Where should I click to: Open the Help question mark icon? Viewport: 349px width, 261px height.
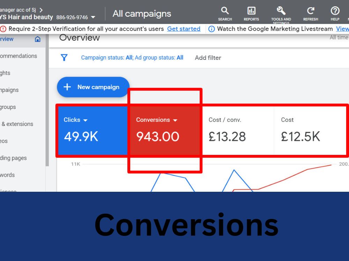tap(335, 11)
